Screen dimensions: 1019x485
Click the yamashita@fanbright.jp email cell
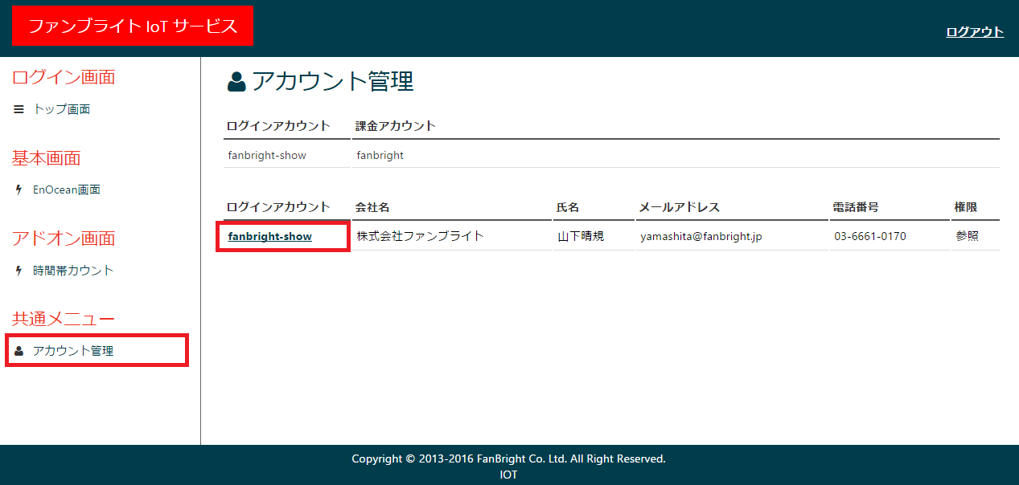click(x=701, y=237)
